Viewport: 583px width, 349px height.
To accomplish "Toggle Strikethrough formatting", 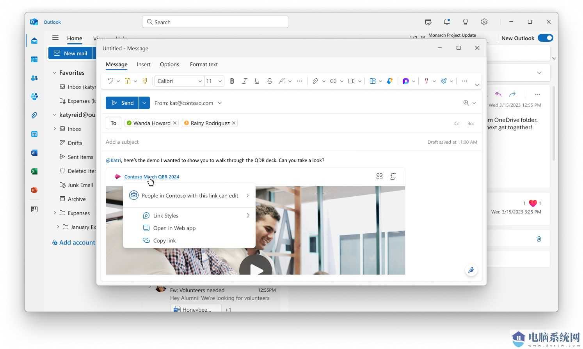I will pyautogui.click(x=270, y=81).
